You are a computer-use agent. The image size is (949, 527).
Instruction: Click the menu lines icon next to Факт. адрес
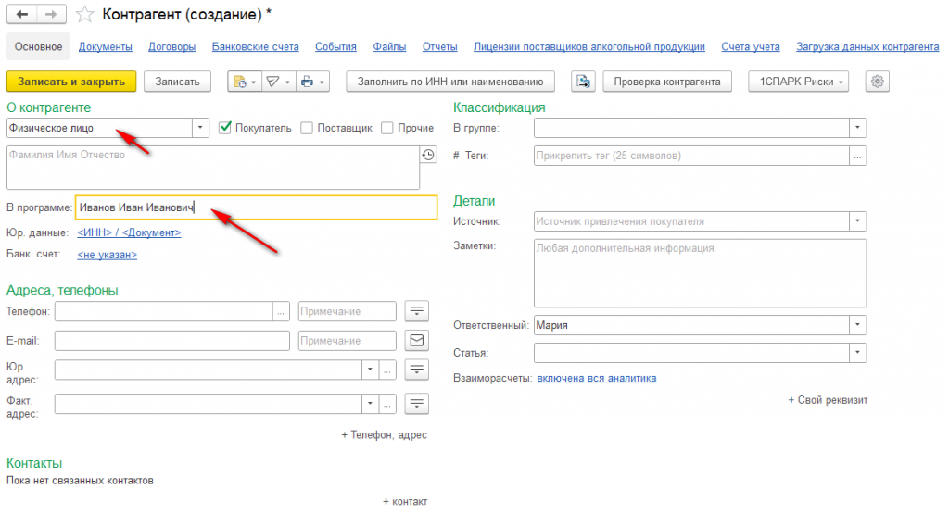pyautogui.click(x=416, y=404)
